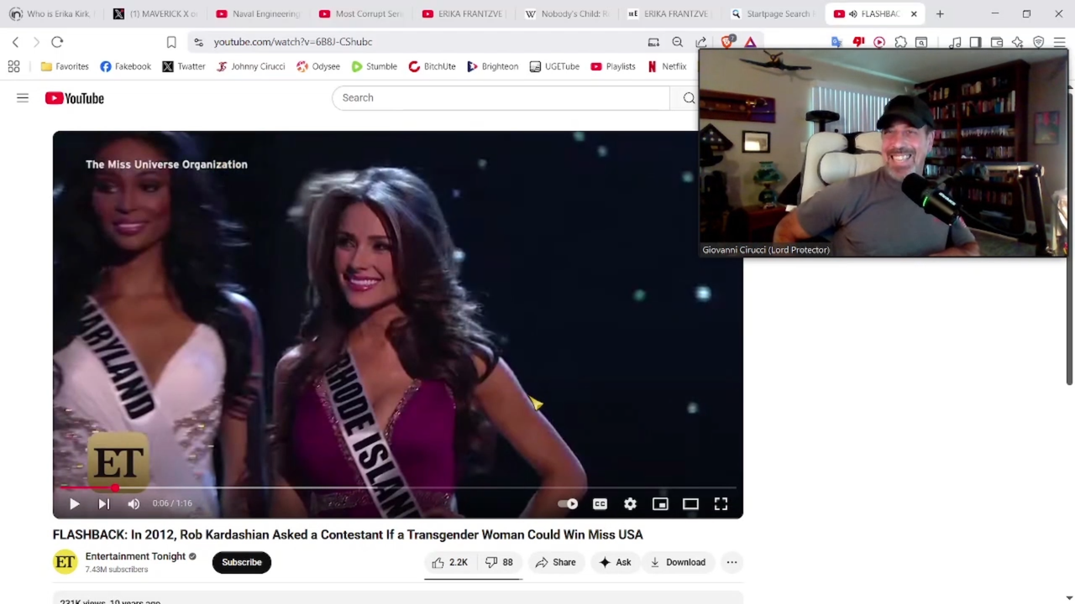Screen dimensions: 1075x604
Task: Expand more actions three-dot menu
Action: point(732,562)
